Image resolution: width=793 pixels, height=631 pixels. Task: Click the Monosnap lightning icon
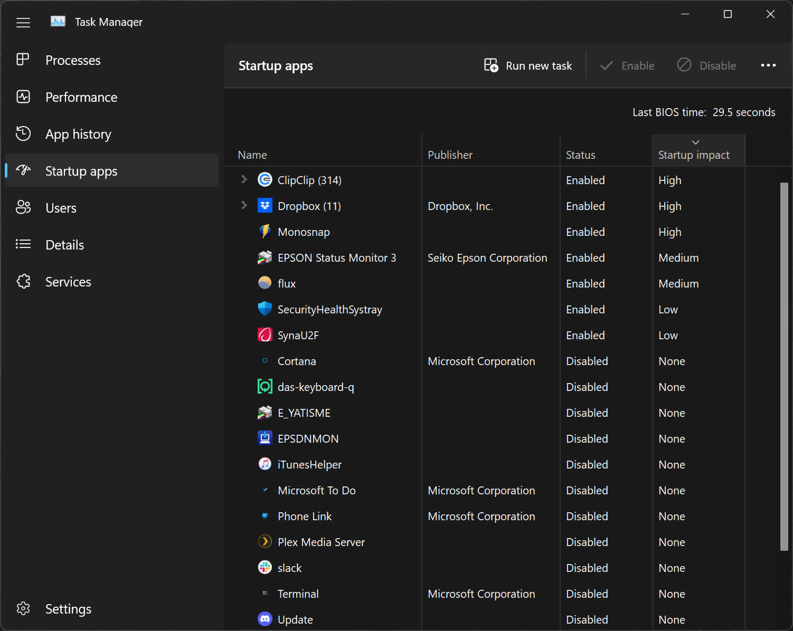[x=265, y=232]
